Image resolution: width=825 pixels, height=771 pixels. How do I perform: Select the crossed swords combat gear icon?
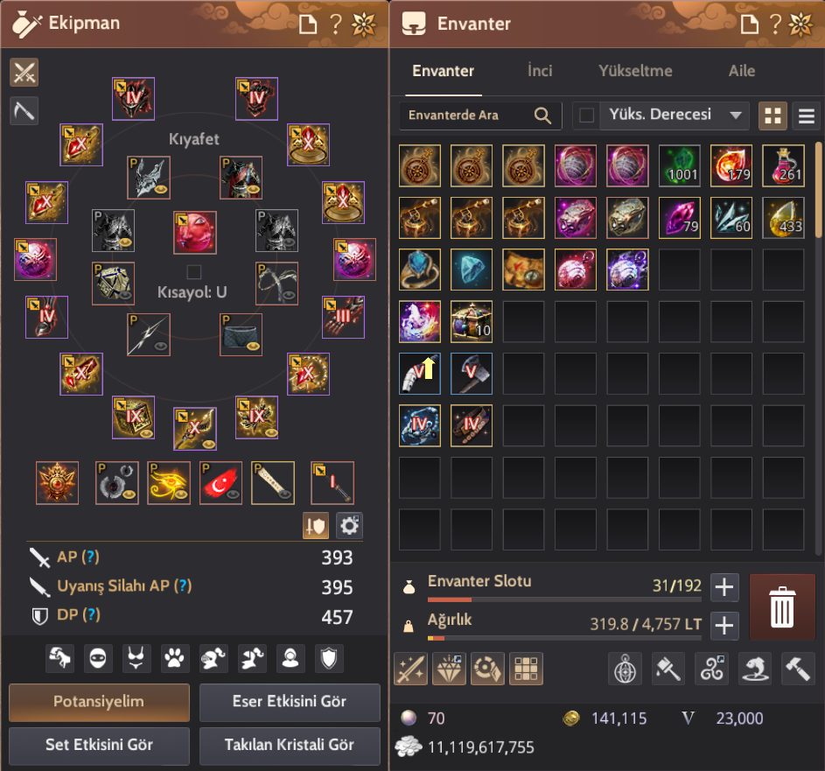[x=24, y=72]
